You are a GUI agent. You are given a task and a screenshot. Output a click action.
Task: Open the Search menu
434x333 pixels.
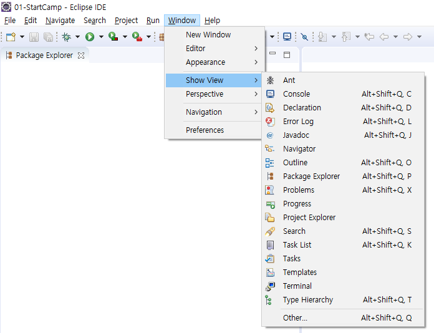95,21
